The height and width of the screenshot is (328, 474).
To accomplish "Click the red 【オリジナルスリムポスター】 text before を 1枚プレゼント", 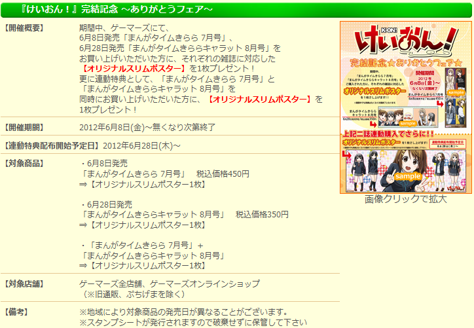I will (259, 99).
